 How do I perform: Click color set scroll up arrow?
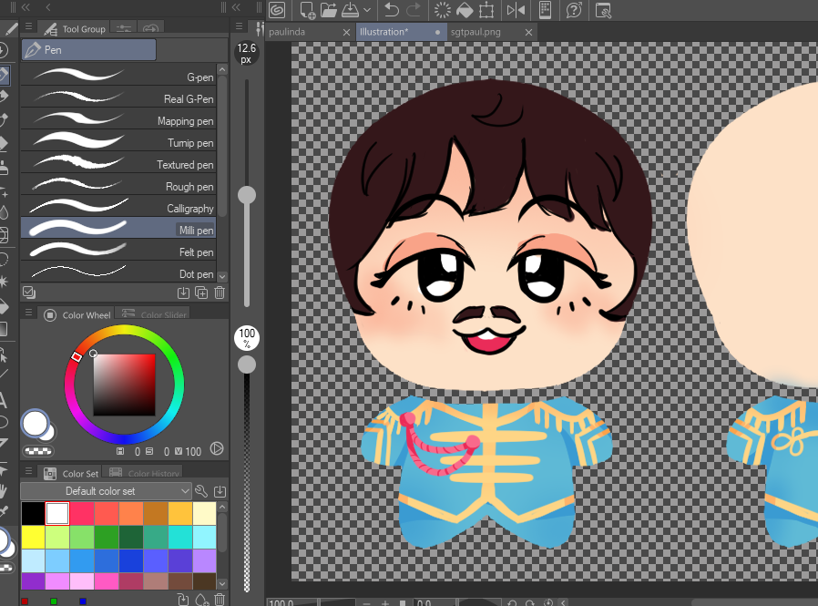tap(222, 507)
